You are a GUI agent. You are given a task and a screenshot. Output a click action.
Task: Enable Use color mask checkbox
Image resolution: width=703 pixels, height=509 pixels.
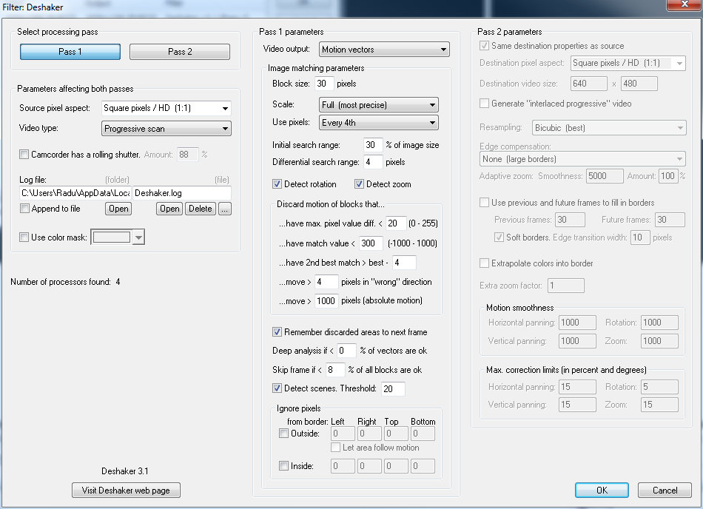tap(24, 237)
